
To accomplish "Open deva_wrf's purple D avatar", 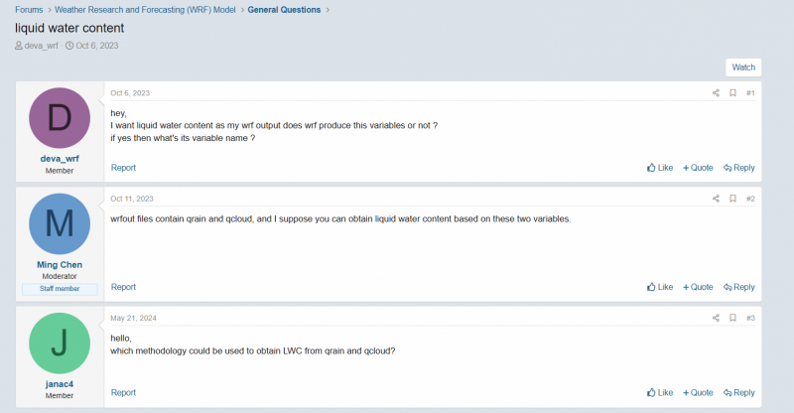I will pyautogui.click(x=61, y=119).
